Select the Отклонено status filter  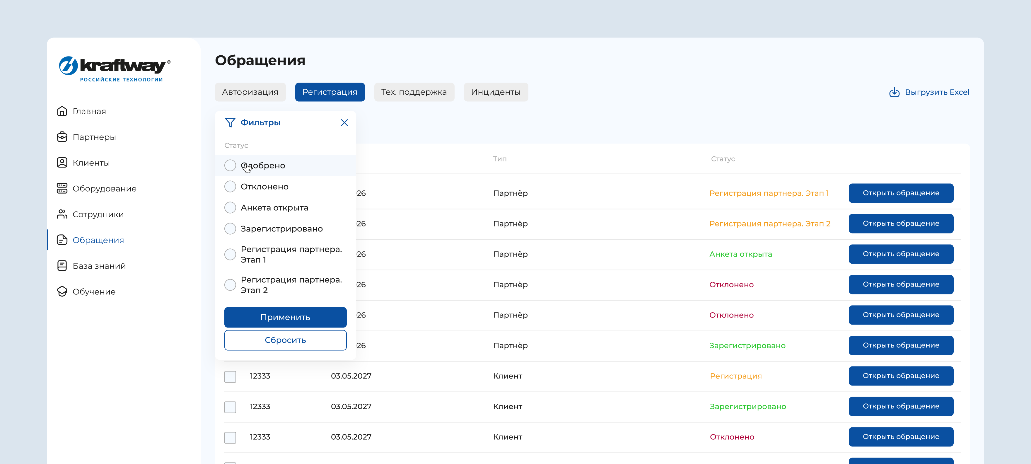(230, 187)
